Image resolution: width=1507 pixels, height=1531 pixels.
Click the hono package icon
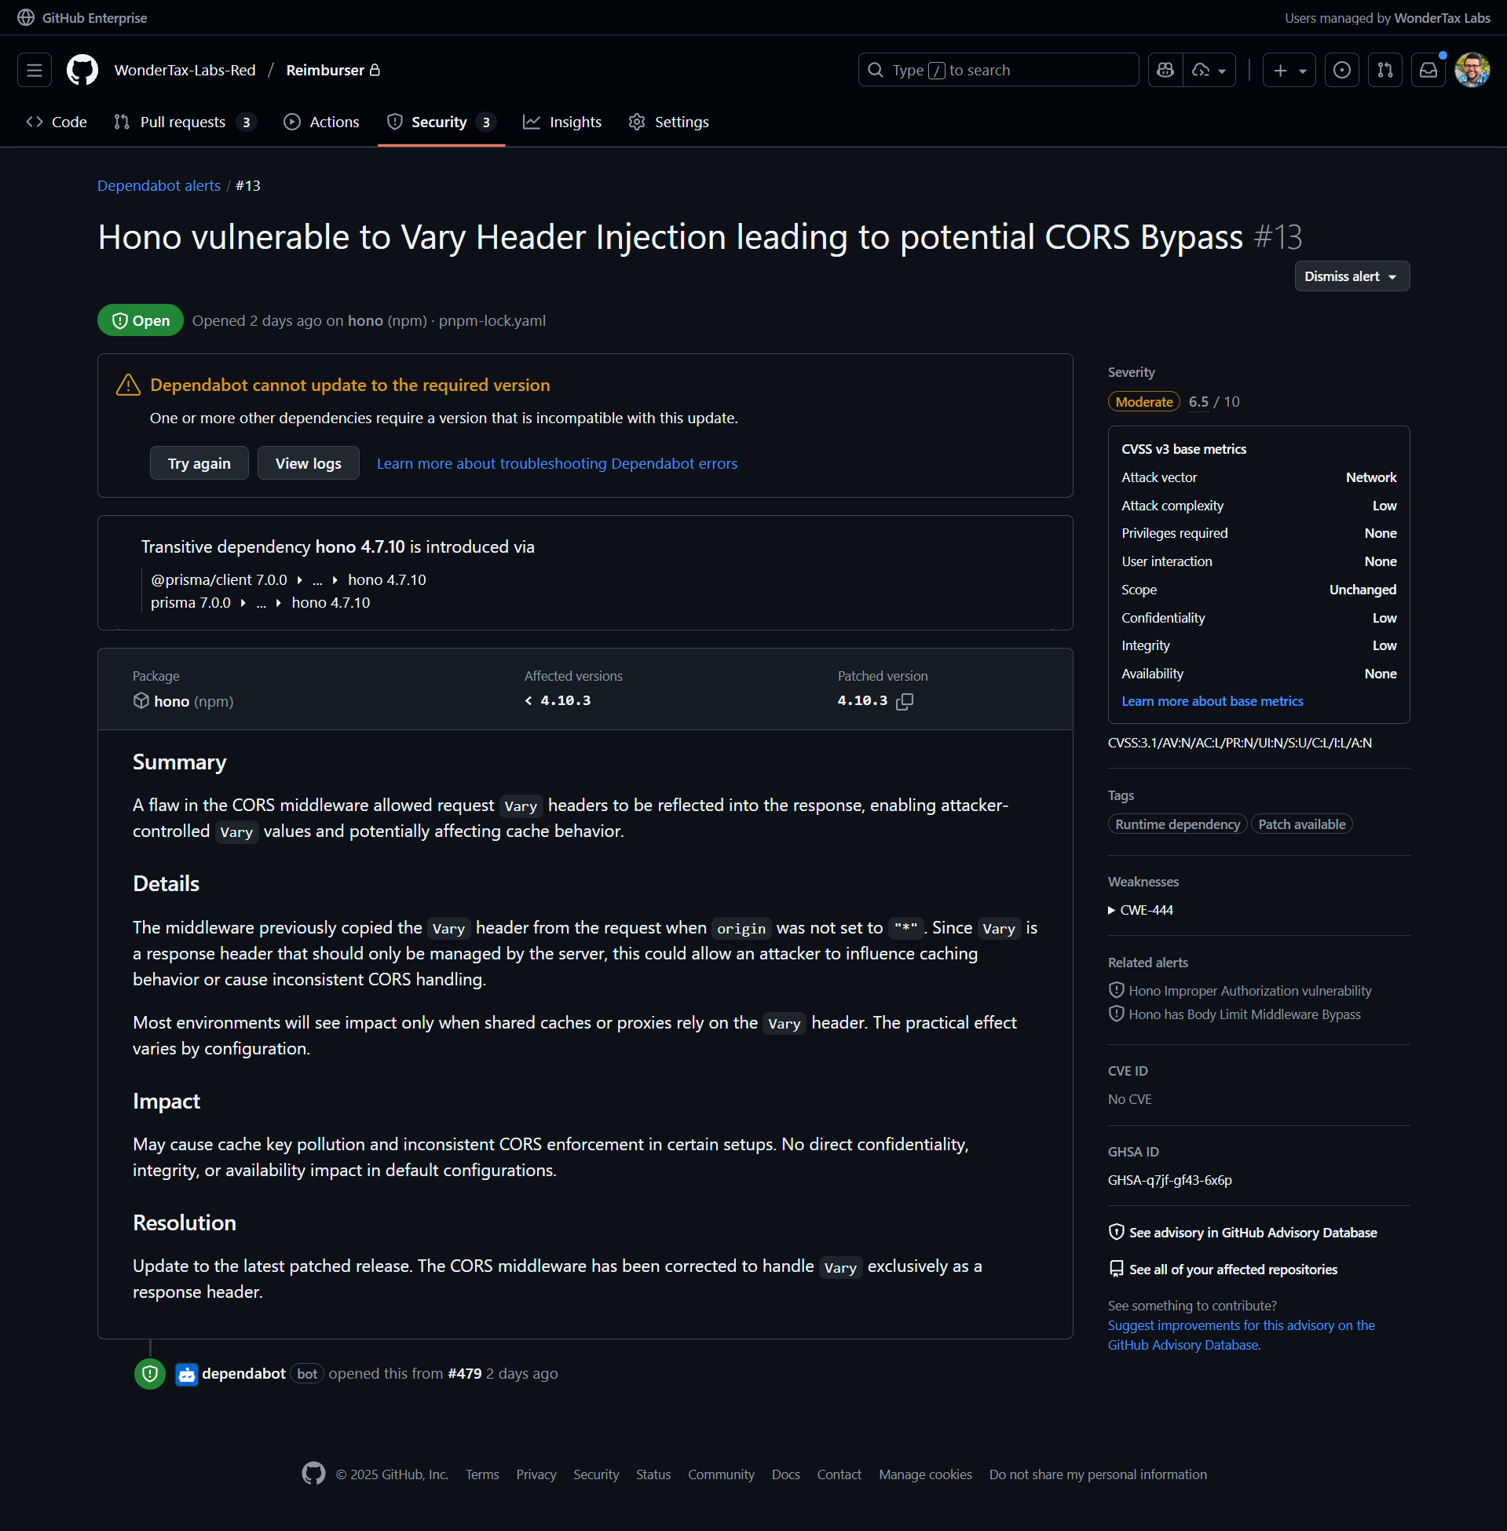pos(141,701)
